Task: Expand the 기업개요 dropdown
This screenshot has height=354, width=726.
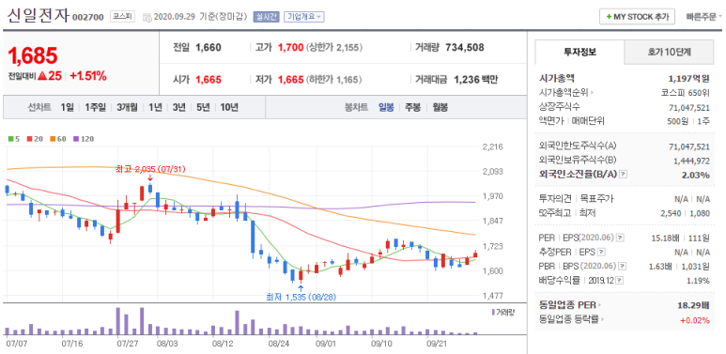Action: (304, 17)
